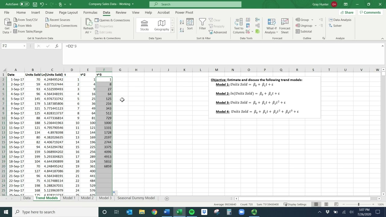Expand the formula bar
Image resolution: width=386 pixels, height=217 pixels.
[382, 46]
